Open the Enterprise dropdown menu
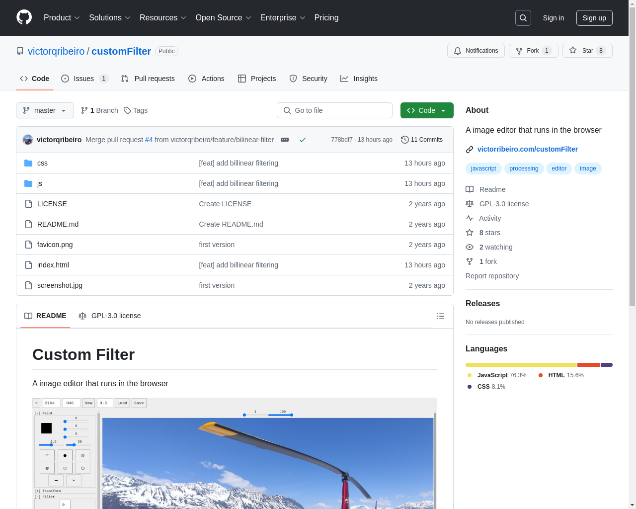Image resolution: width=636 pixels, height=509 pixels. tap(283, 18)
